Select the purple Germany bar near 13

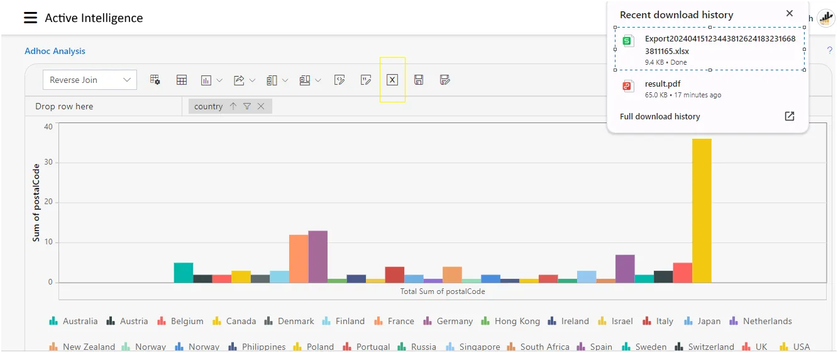(x=317, y=256)
